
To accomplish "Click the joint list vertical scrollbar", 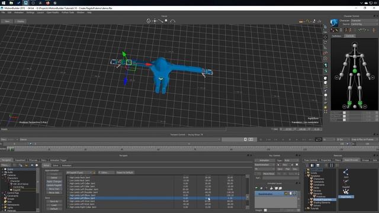I will click(248, 192).
